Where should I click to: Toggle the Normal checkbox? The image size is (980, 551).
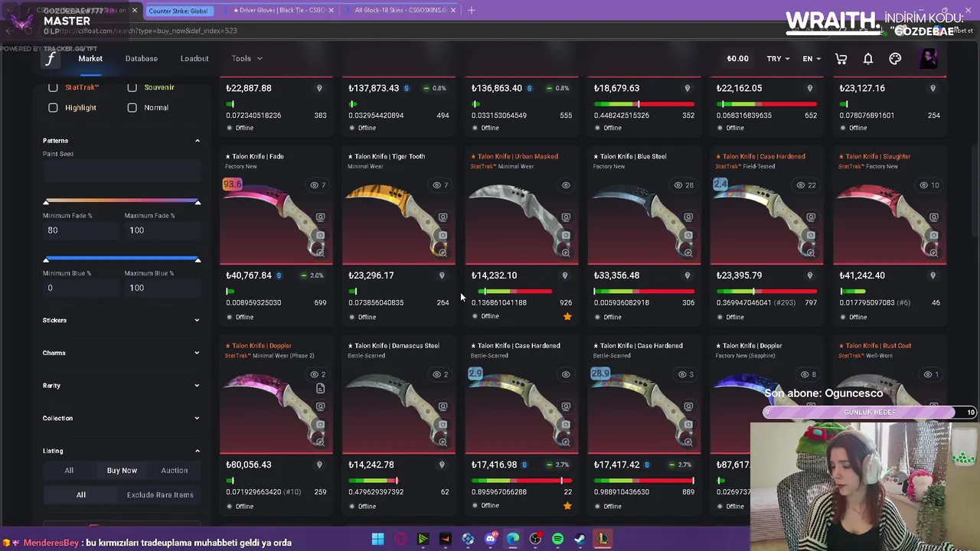132,108
